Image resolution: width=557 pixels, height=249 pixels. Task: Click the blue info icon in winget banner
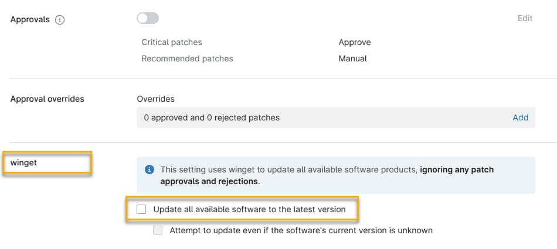pyautogui.click(x=149, y=170)
